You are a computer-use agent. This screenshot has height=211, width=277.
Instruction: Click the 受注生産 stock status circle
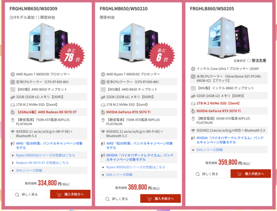(249, 60)
